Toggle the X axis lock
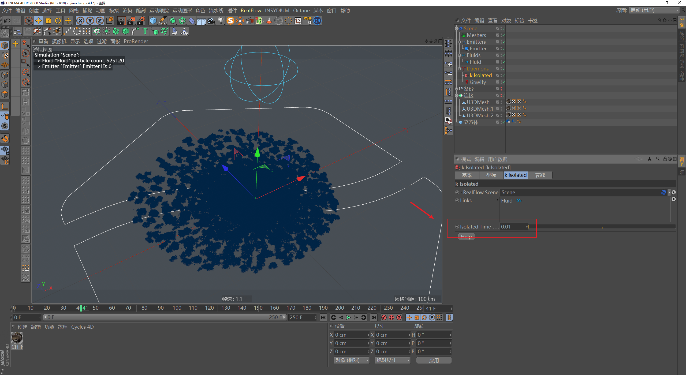The image size is (686, 375). (80, 21)
